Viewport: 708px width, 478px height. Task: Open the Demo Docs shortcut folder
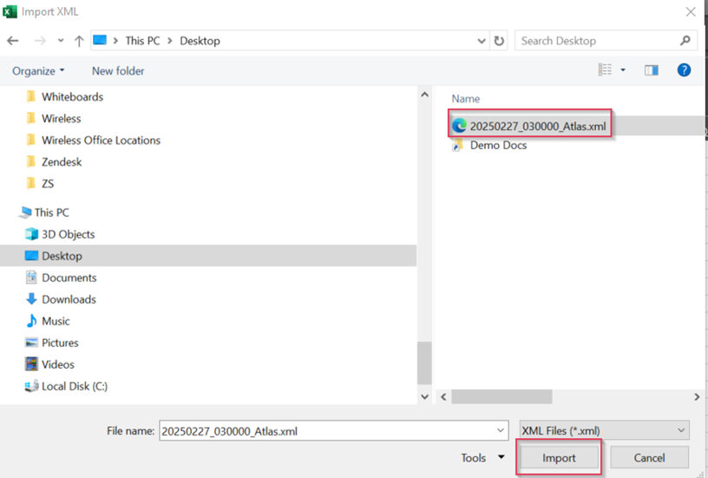(x=497, y=146)
